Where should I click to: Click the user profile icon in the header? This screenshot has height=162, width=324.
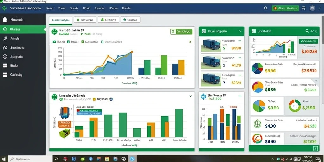click(x=303, y=8)
